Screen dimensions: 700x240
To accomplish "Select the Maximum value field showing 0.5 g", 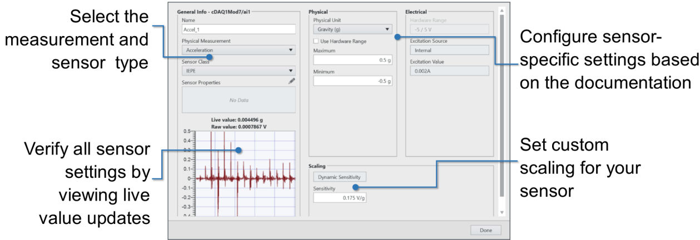I will point(353,60).
